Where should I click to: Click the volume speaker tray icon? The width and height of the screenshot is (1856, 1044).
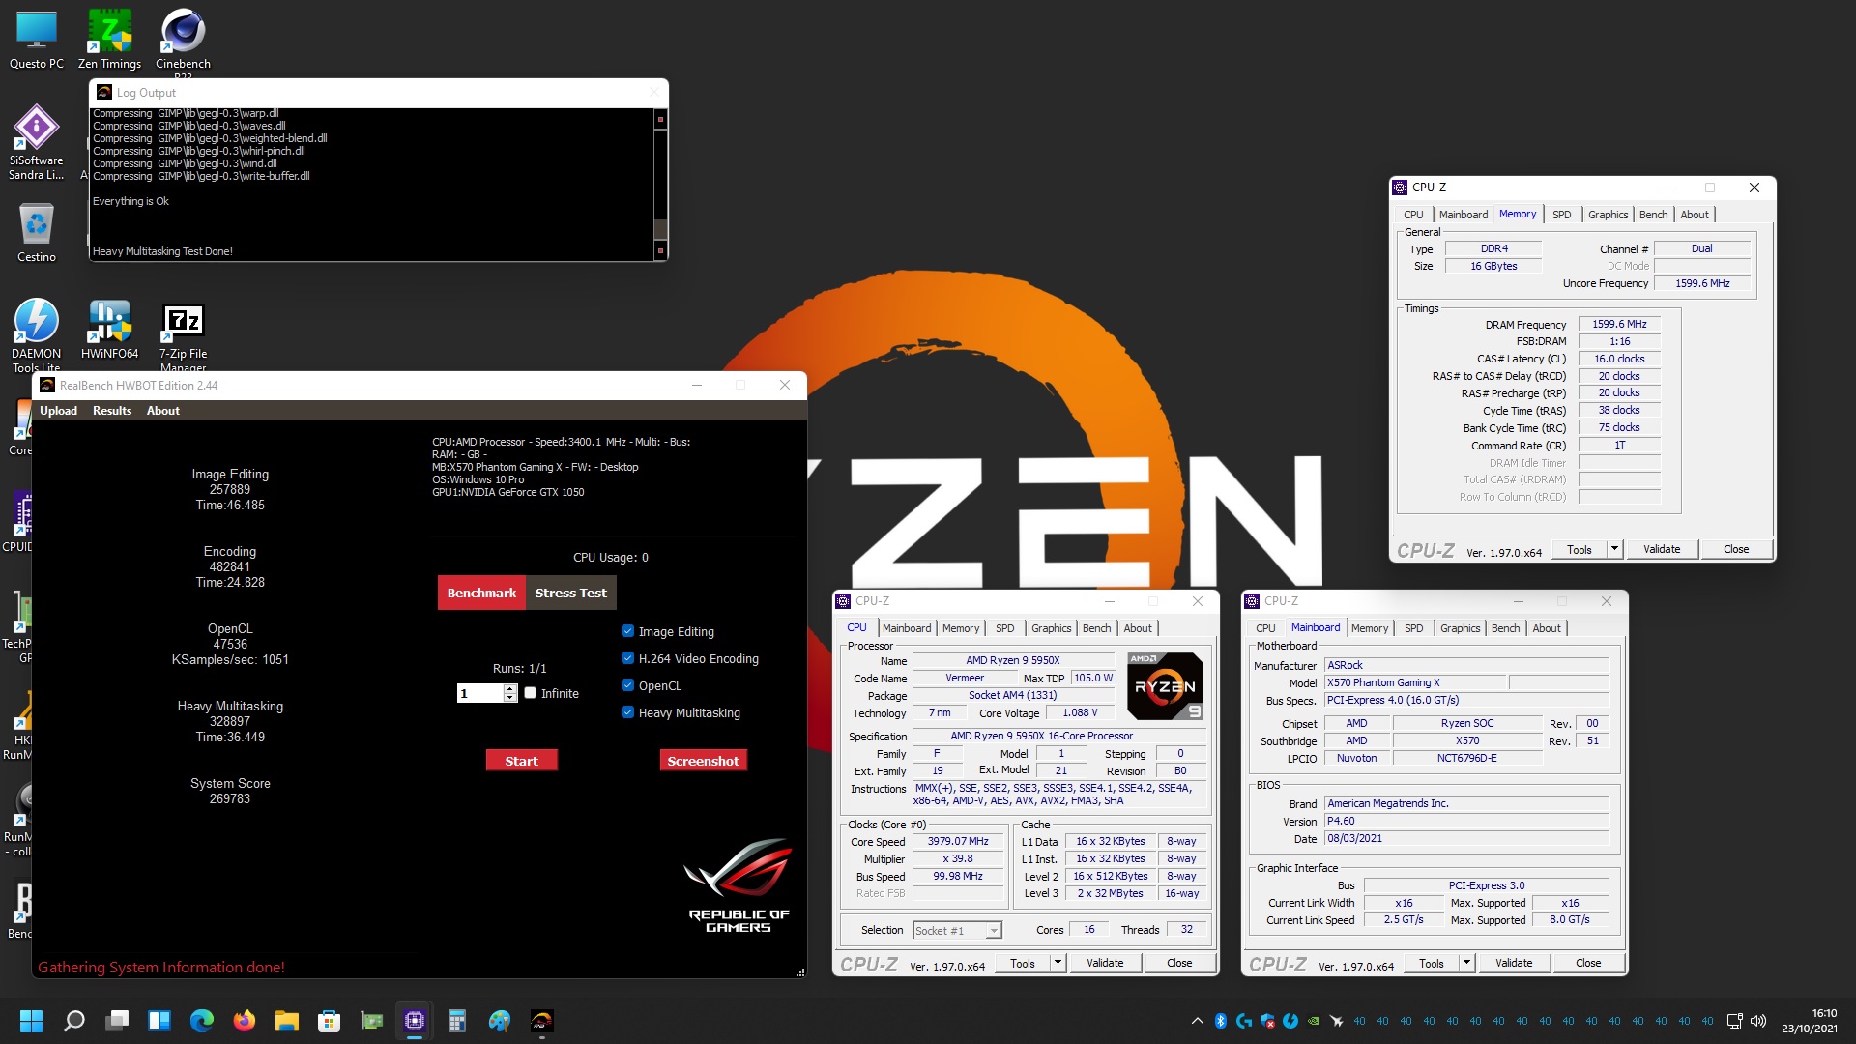pyautogui.click(x=1758, y=1021)
